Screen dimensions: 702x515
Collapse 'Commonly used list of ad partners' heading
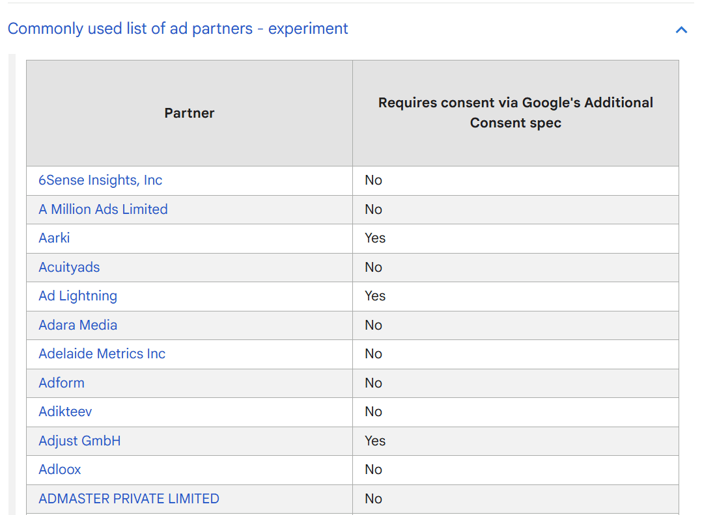click(x=178, y=29)
